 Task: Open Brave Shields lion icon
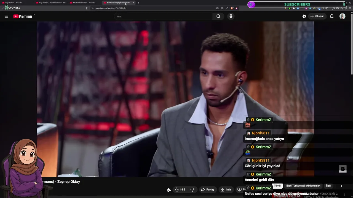tap(232, 8)
